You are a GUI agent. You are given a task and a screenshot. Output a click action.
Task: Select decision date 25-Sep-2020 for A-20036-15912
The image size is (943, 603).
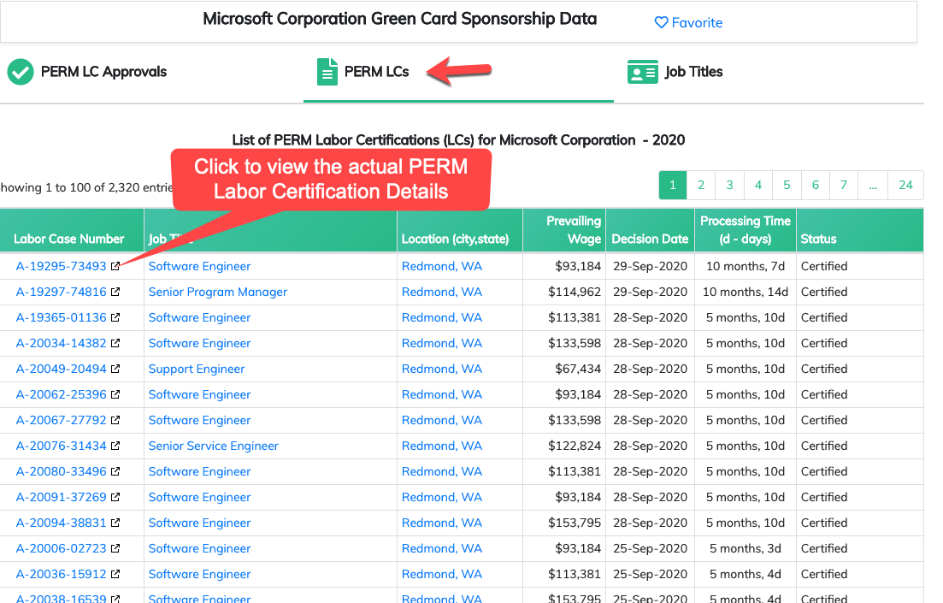[x=650, y=574]
